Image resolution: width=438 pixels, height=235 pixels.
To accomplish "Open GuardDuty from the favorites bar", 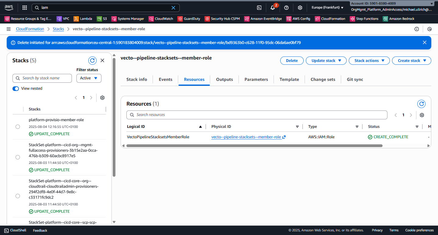I will 189,19.
